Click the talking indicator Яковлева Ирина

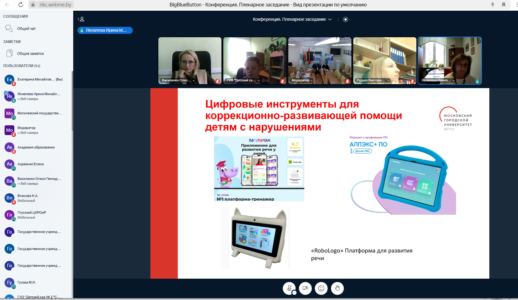click(x=105, y=30)
